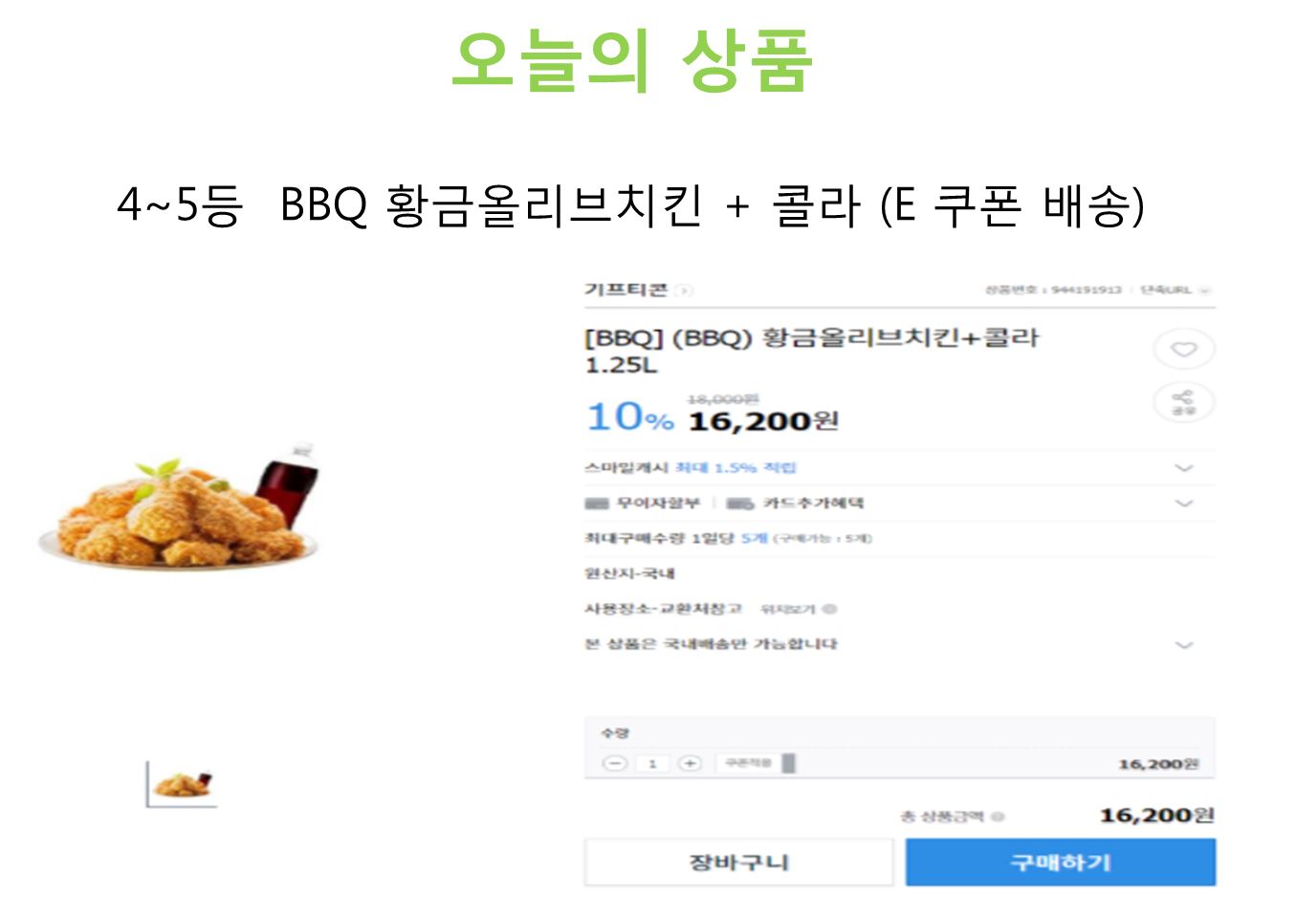This screenshot has width=1296, height=902.
Task: Click the heart wishlist icon
Action: 1184,350
